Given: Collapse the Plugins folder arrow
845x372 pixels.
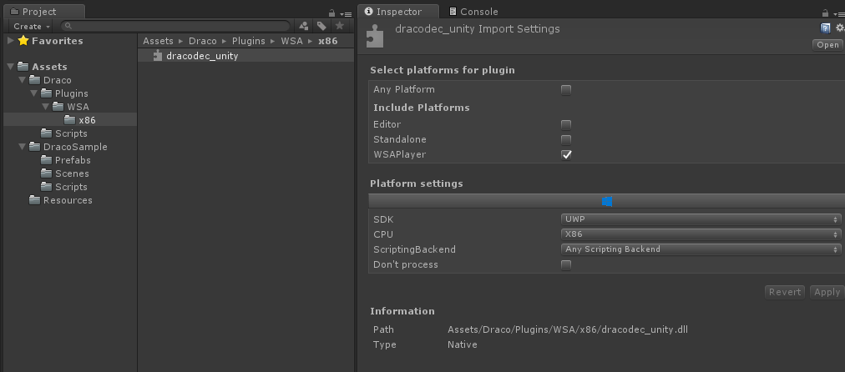Looking at the screenshot, I should coord(34,93).
